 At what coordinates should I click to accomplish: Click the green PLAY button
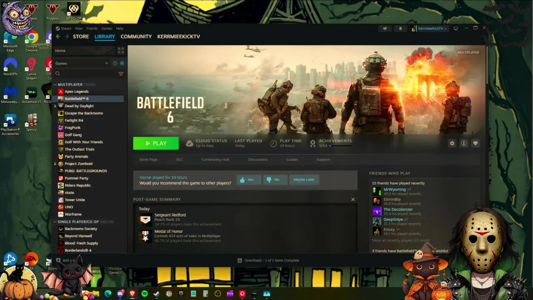[x=156, y=143]
